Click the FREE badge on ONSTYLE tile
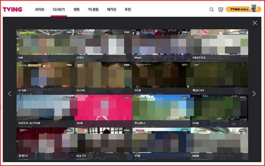The width and height of the screenshot is (265, 166). click(x=243, y=32)
